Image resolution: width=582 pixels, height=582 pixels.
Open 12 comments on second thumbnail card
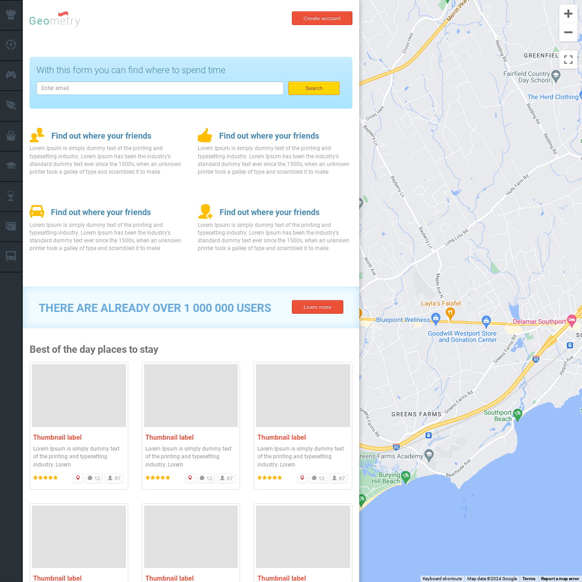coord(206,478)
